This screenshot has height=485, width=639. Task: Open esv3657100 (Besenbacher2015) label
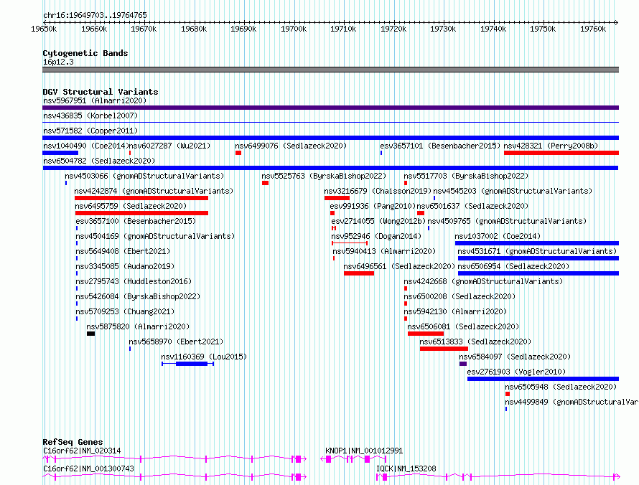tap(136, 221)
